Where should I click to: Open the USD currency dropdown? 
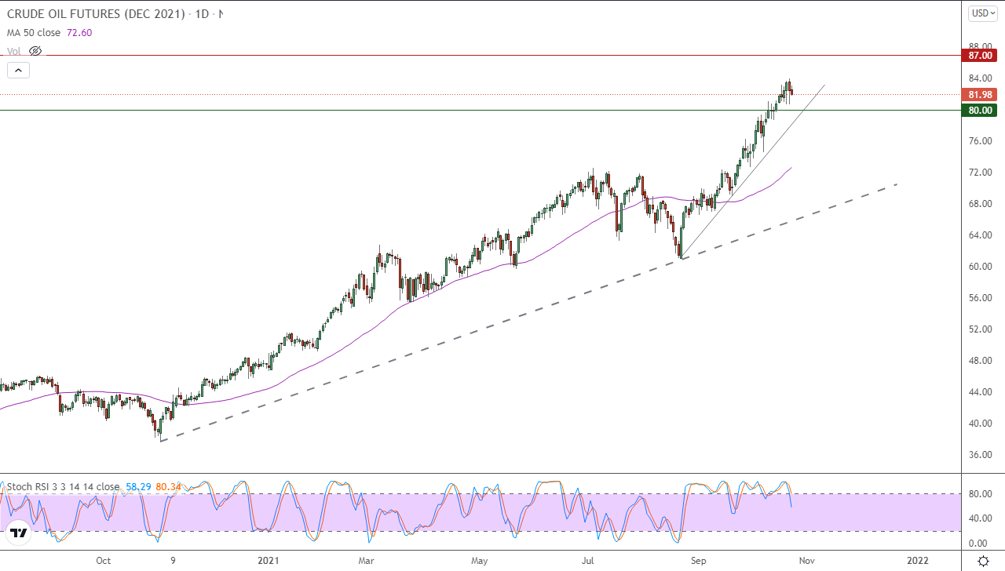[982, 13]
